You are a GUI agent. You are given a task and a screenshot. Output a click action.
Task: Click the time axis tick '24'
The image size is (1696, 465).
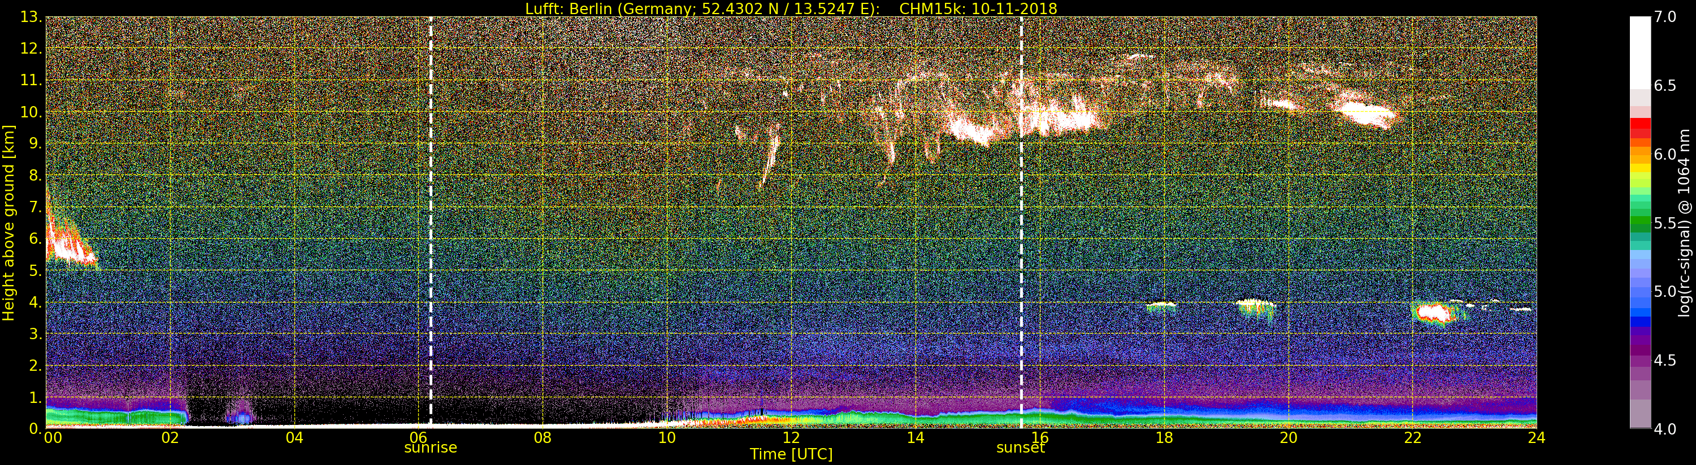(x=1536, y=438)
